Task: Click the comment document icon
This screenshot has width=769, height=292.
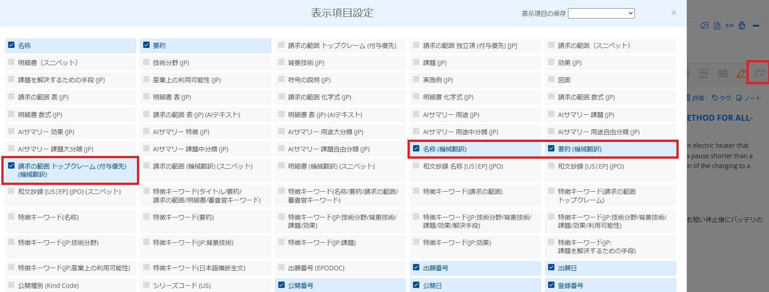Action: point(704,26)
